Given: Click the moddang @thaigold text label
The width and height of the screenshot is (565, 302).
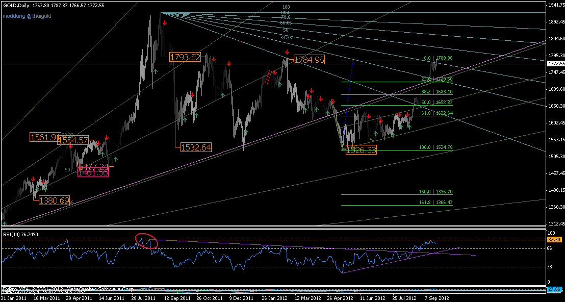Looking at the screenshot, I should 27,16.
